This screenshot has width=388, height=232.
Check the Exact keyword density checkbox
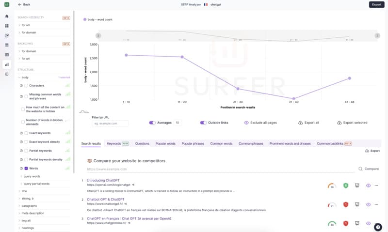pos(26,142)
